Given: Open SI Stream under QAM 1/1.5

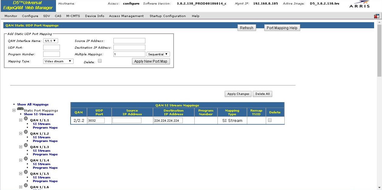Looking at the screenshot, I should 42,177.
